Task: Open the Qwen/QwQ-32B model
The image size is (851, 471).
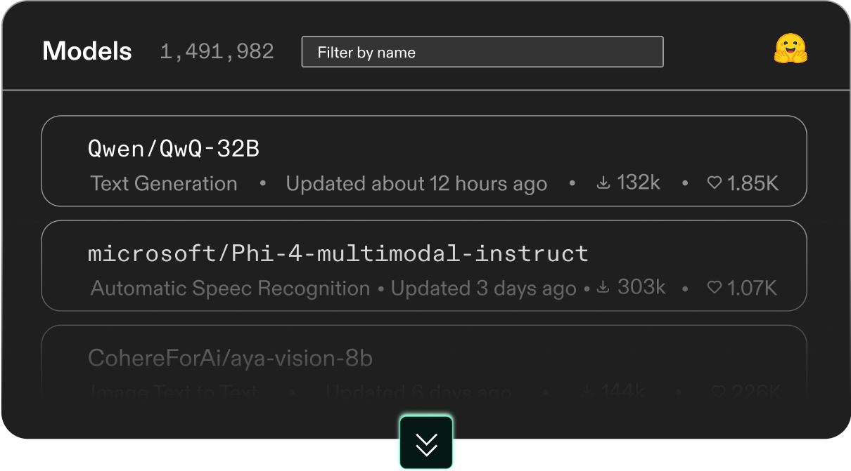Action: [174, 149]
